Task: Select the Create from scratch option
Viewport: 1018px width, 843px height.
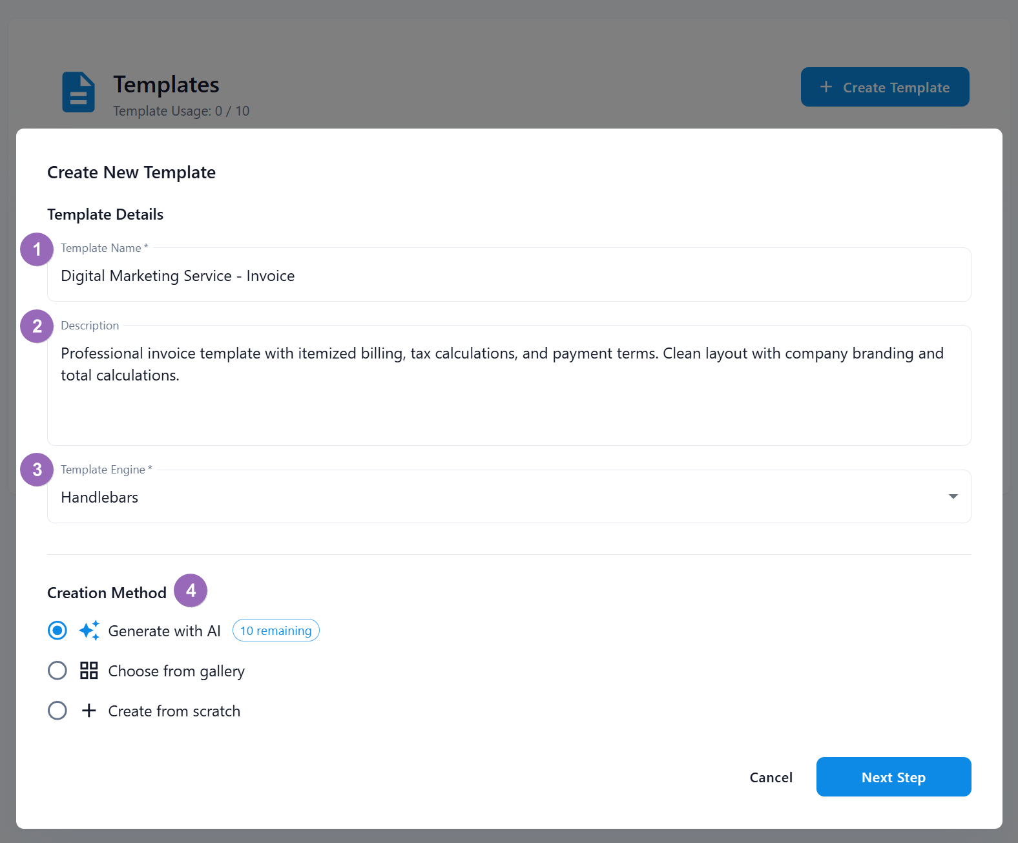Action: pyautogui.click(x=57, y=711)
